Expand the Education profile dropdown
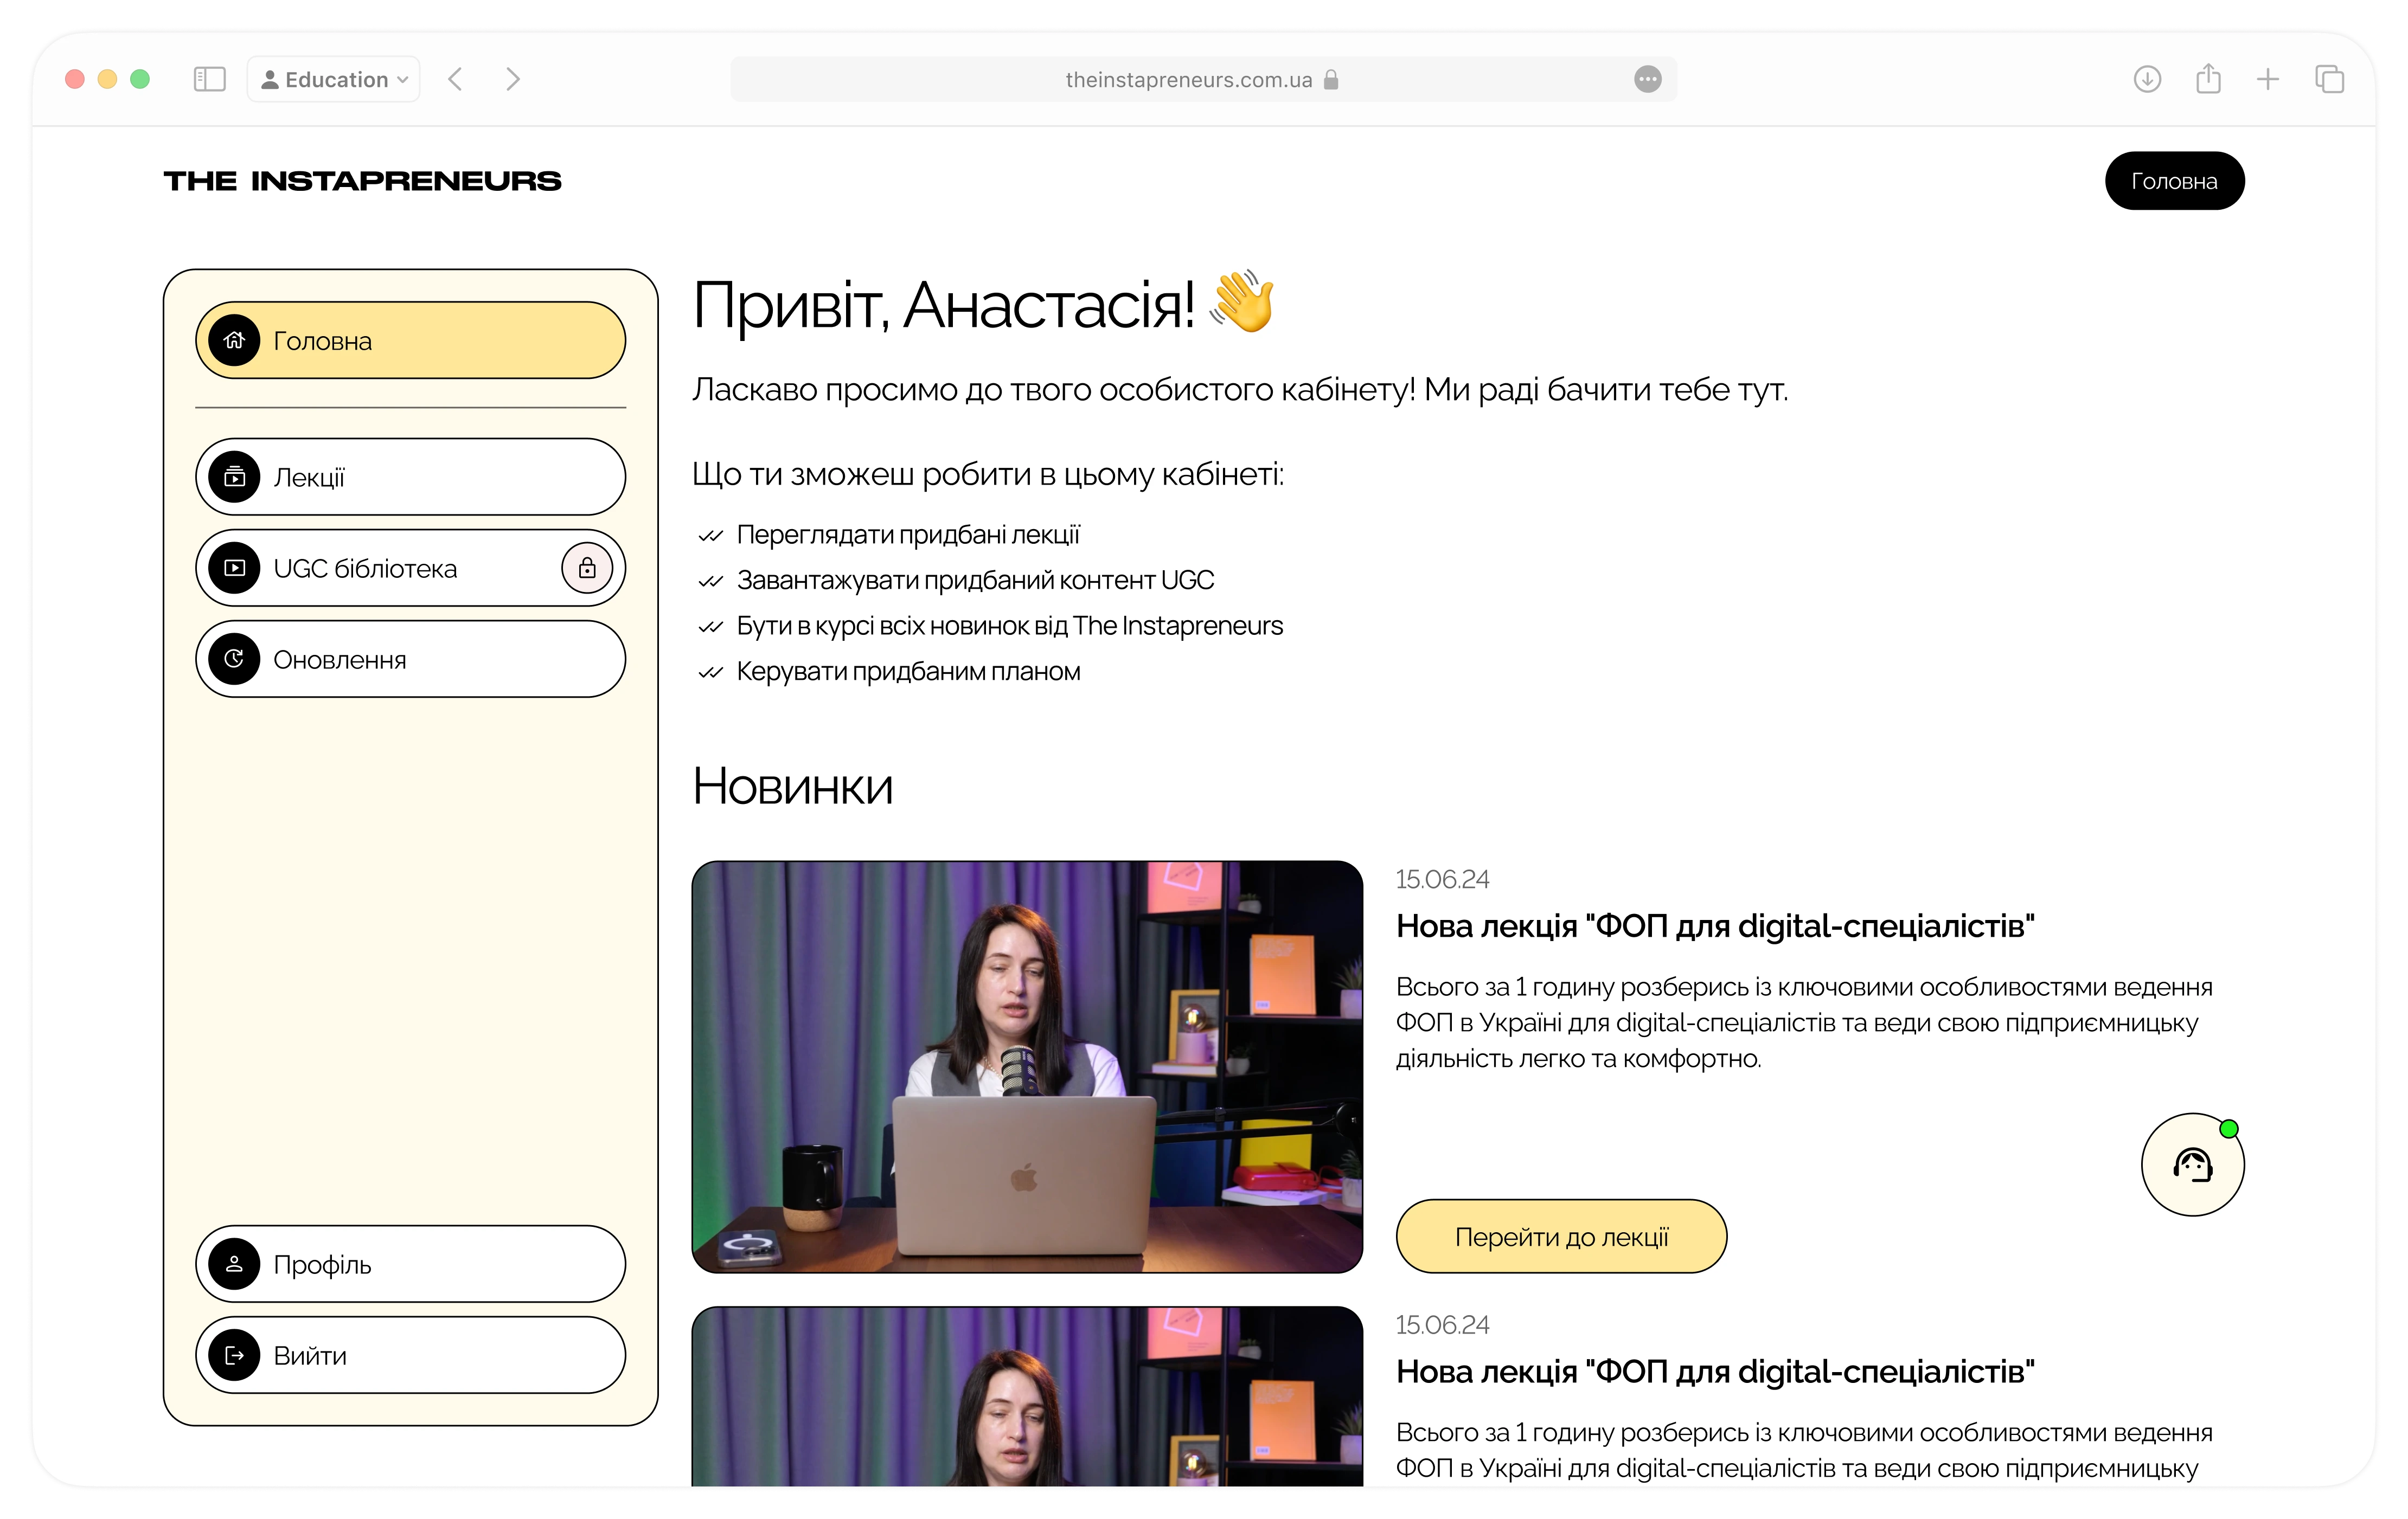2408x1519 pixels. (x=334, y=79)
